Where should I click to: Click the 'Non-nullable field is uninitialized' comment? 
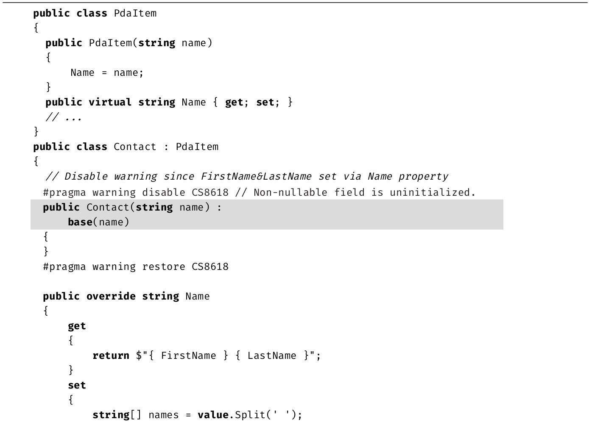(x=363, y=192)
